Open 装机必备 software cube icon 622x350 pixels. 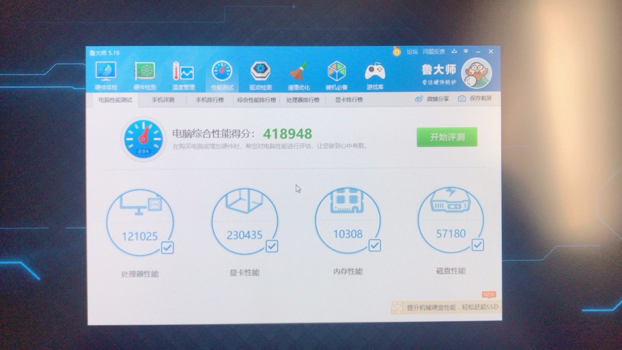click(337, 71)
